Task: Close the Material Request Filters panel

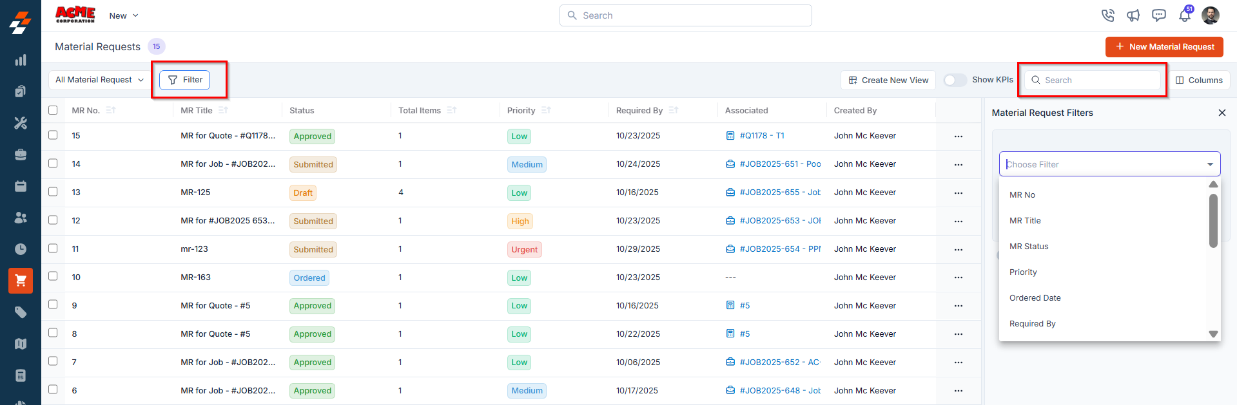Action: click(1222, 113)
